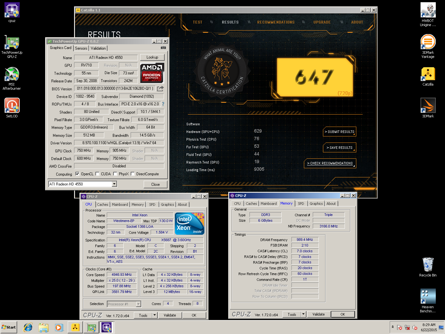Open the cpuz desktop shortcut
The height and width of the screenshot is (334, 445).
12,12
